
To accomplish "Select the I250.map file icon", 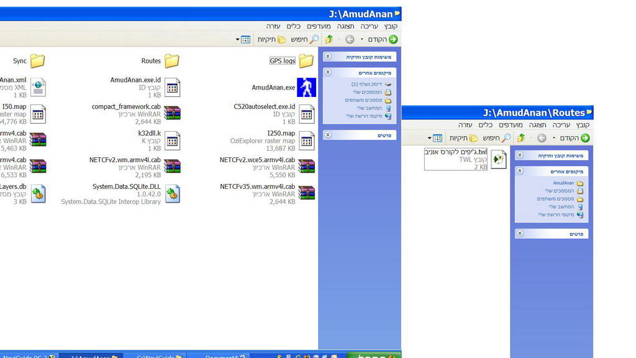I will [307, 141].
